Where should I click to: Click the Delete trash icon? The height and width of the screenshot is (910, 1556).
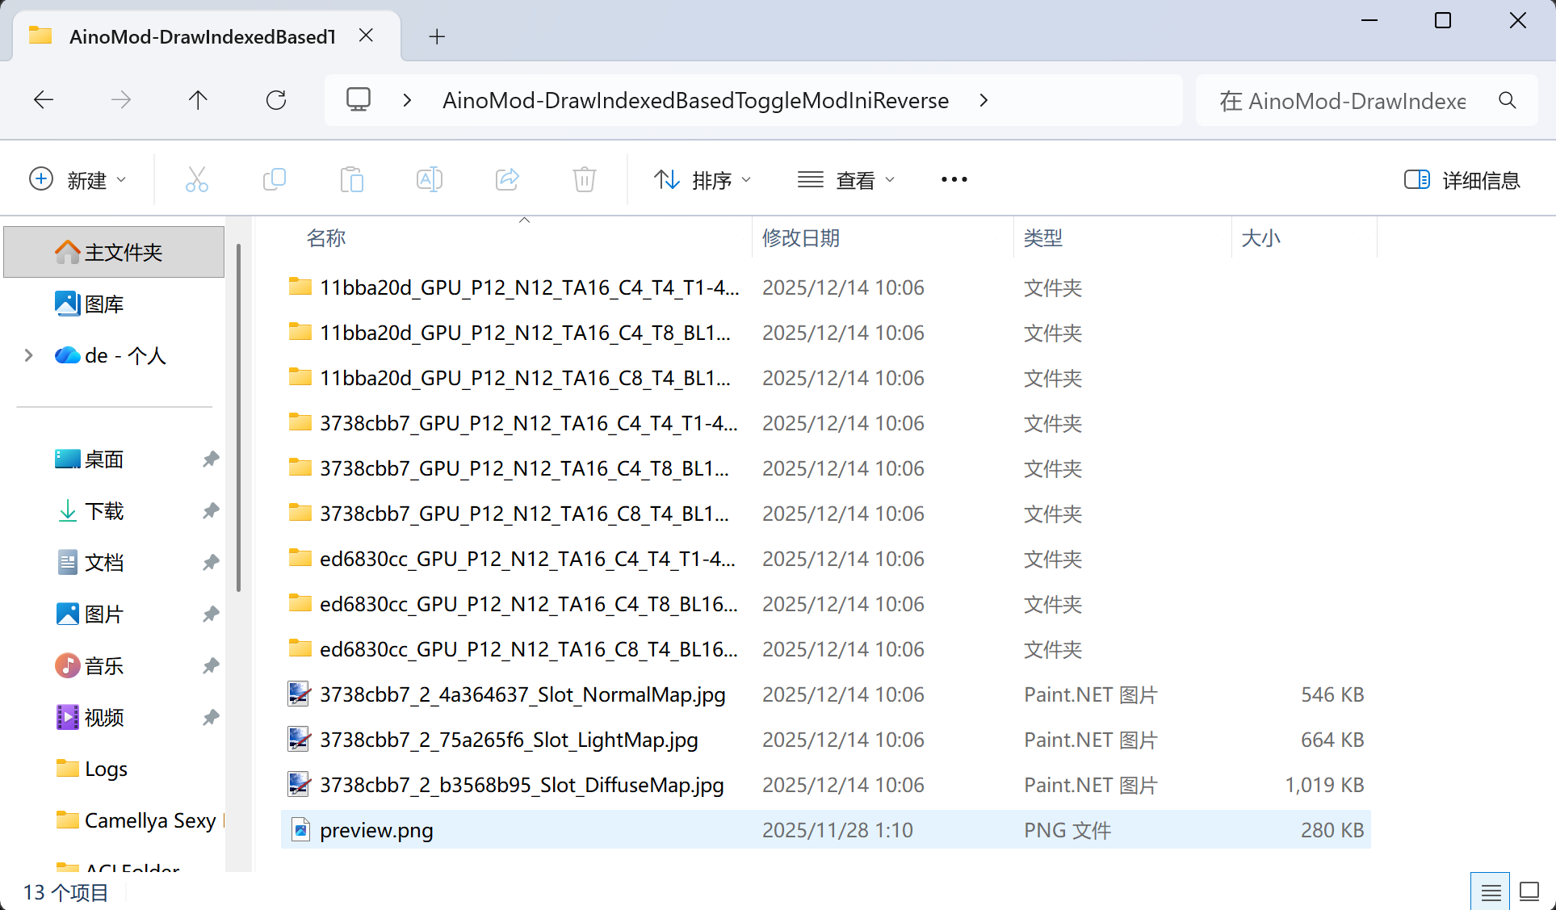pyautogui.click(x=584, y=179)
